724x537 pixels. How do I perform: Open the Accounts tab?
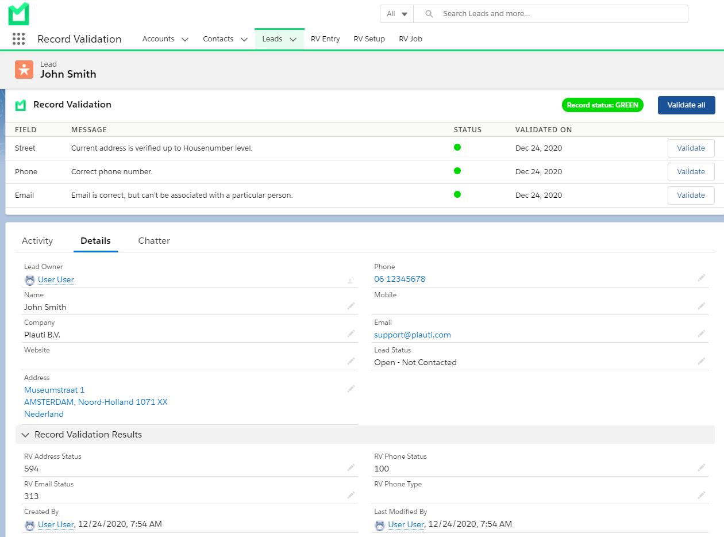[x=159, y=39]
